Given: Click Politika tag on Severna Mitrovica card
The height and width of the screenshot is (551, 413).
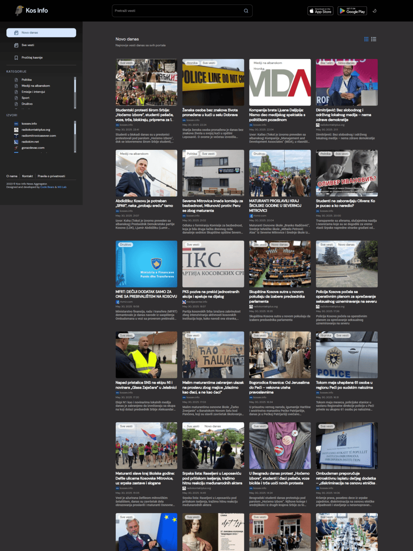Looking at the screenshot, I should (192, 154).
